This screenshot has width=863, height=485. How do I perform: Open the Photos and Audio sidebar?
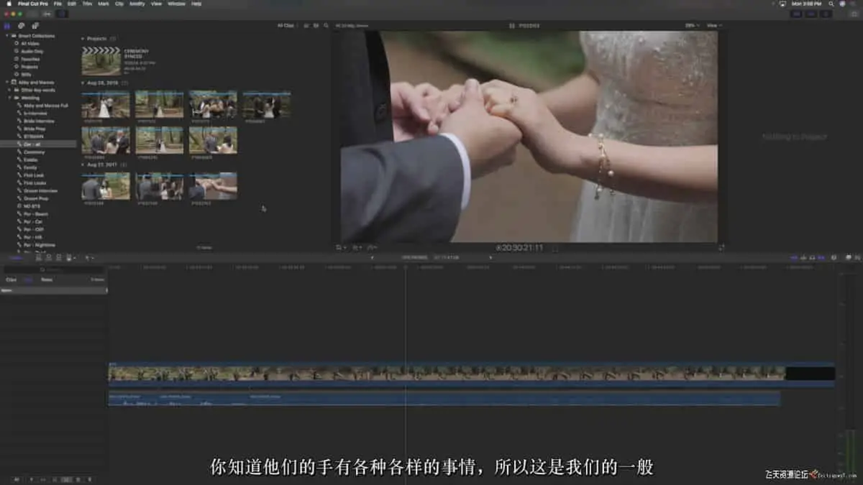tap(22, 26)
